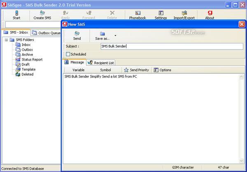
Task: Switch to the Recipient List tab
Action: coord(101,63)
